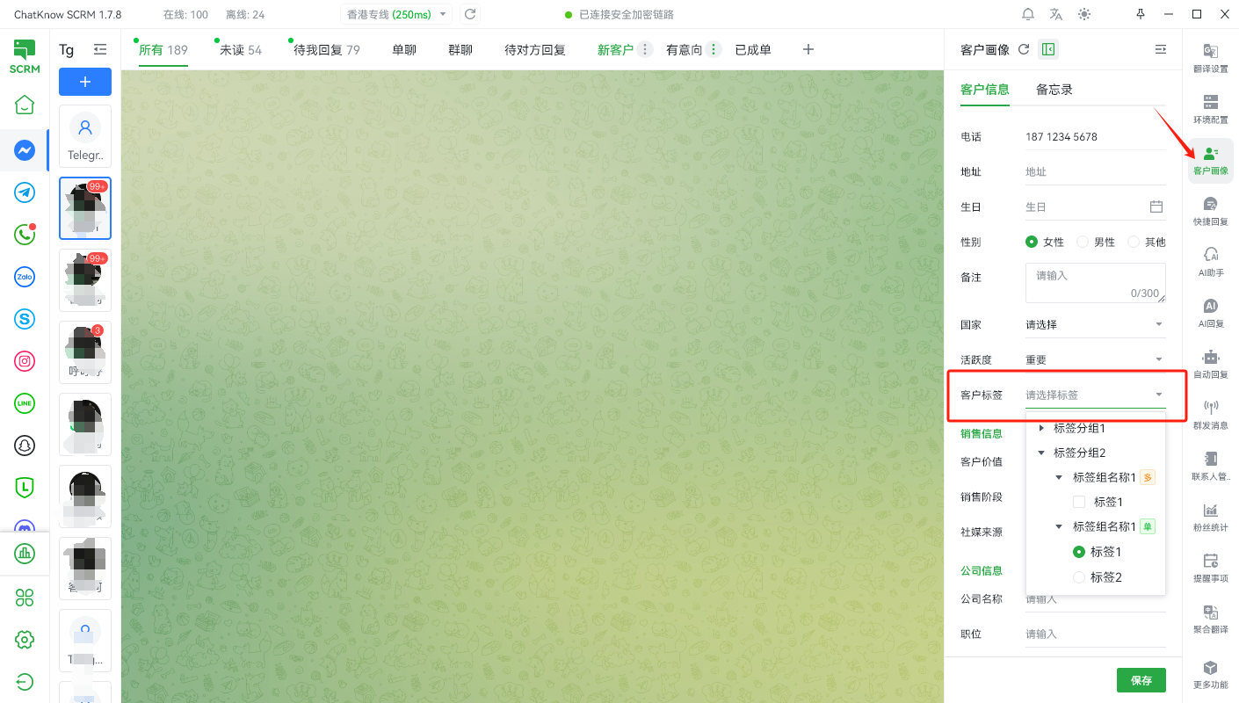
Task: Select the 男性 gender radio button
Action: (1083, 242)
